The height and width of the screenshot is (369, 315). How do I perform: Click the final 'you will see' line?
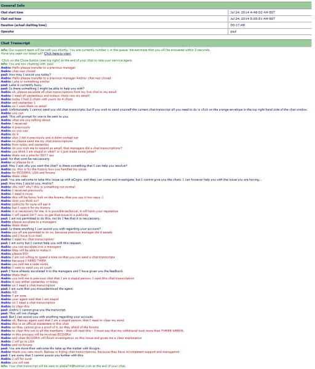pyautogui.click(x=14, y=362)
